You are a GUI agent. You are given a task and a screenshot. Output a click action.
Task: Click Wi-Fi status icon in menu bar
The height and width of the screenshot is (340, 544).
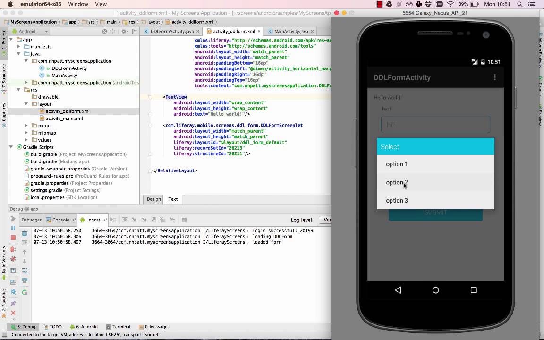click(x=450, y=4)
